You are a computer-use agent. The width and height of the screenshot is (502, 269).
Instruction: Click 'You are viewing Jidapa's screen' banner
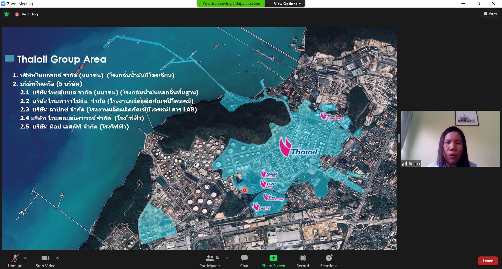pyautogui.click(x=231, y=4)
